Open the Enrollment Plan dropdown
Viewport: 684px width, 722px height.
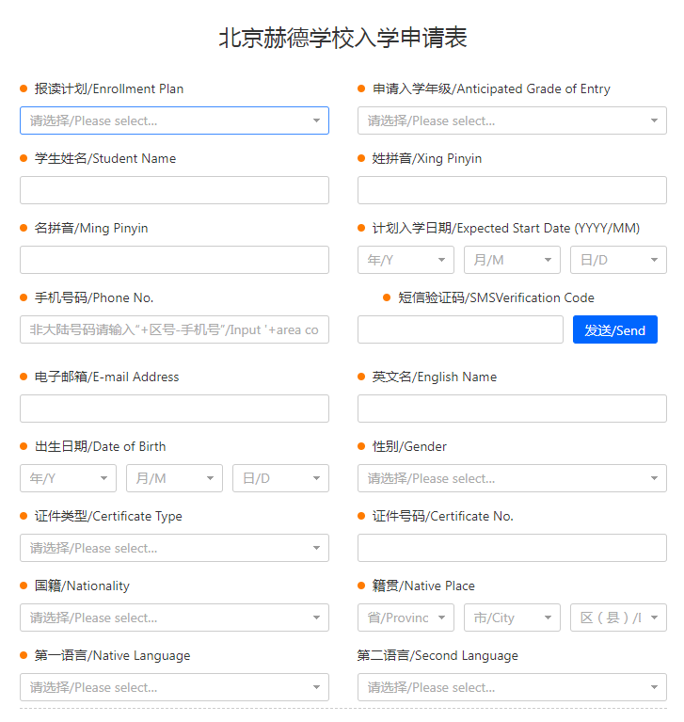(x=174, y=120)
